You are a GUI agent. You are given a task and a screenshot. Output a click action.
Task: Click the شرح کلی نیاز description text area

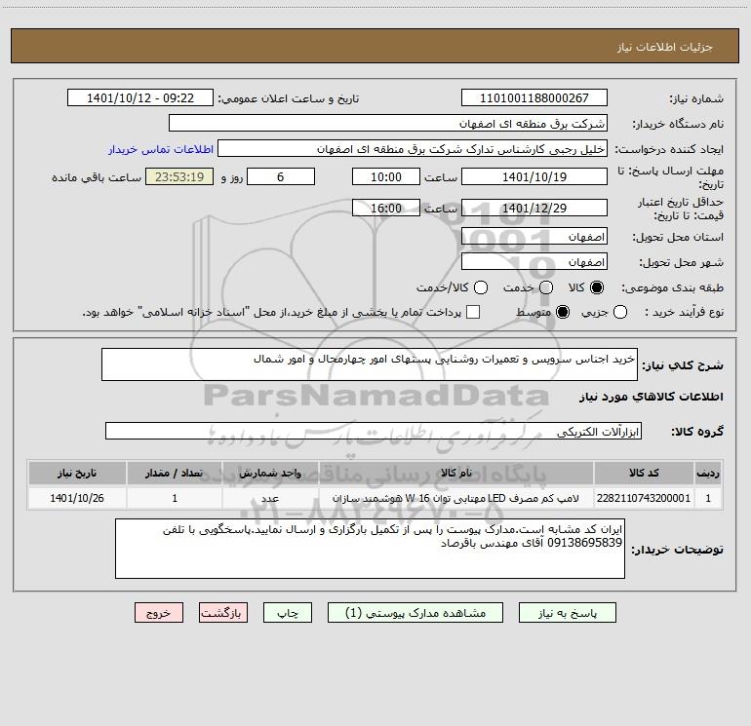(370, 364)
